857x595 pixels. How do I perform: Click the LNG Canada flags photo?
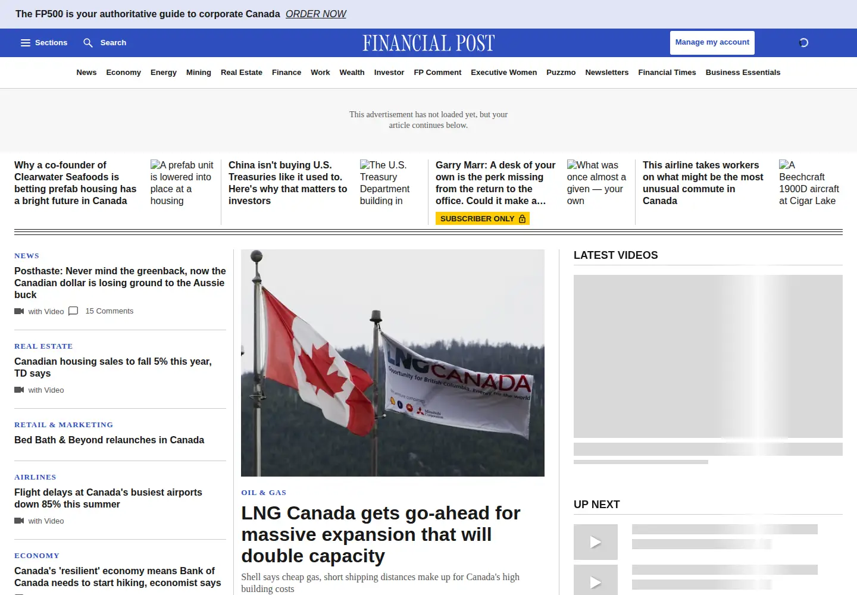click(393, 363)
